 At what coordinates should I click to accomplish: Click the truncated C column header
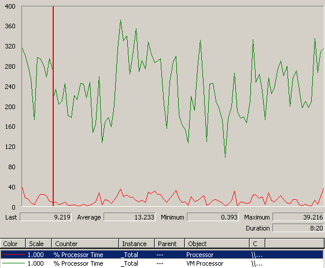(x=257, y=244)
